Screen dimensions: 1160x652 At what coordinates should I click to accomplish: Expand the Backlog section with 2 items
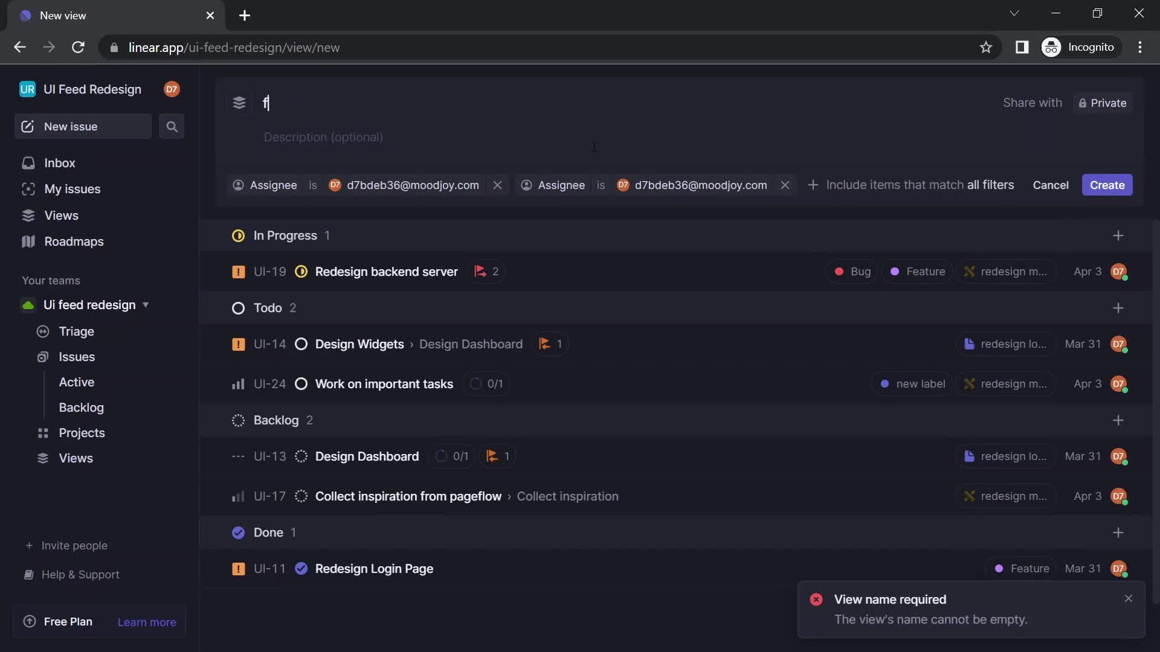coord(275,420)
